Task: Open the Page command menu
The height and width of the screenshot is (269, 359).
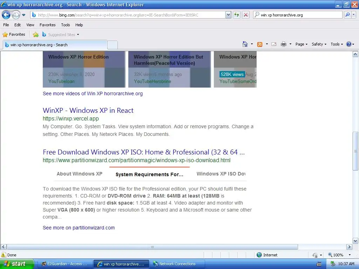Action: [301, 44]
